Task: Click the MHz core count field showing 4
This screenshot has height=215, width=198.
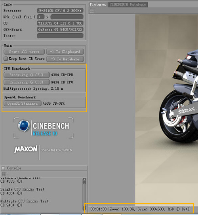Action: (x=40, y=17)
